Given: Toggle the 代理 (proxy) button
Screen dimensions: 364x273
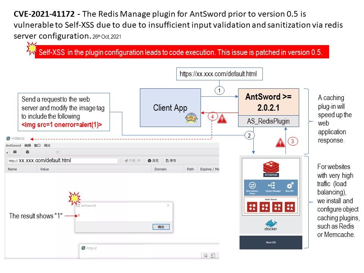Looking at the screenshot, I should click(132, 160).
